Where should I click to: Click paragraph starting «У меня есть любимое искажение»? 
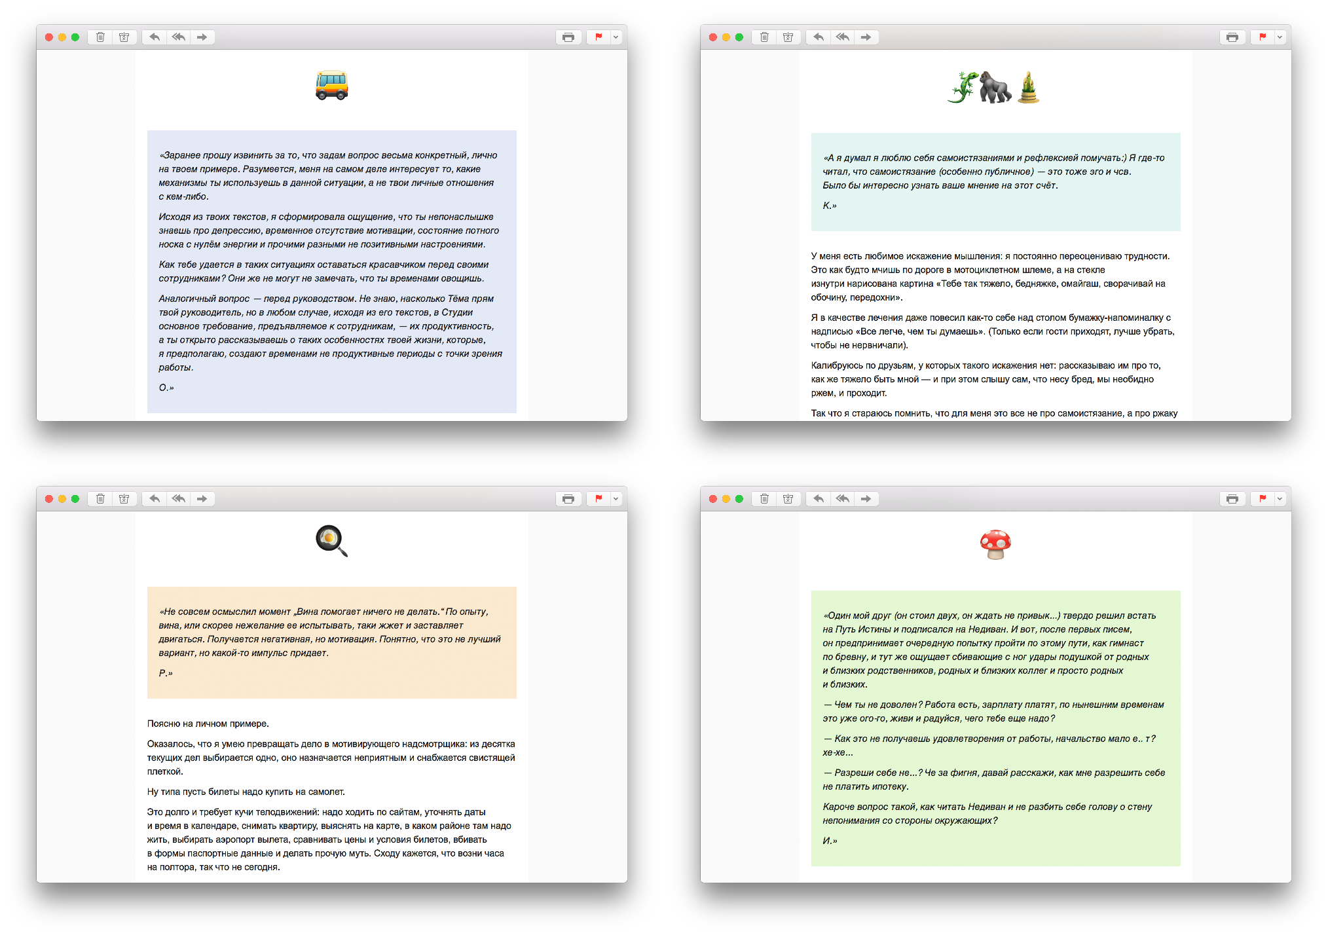click(991, 277)
